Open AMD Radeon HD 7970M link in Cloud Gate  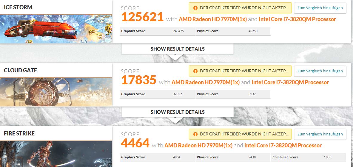tap(206, 82)
